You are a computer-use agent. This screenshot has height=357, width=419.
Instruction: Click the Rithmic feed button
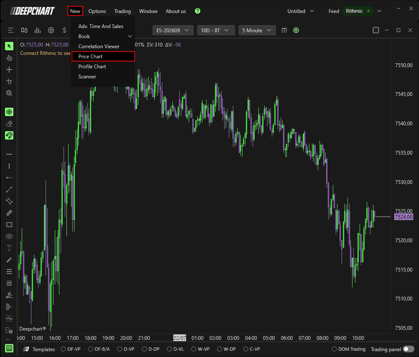tap(358, 11)
